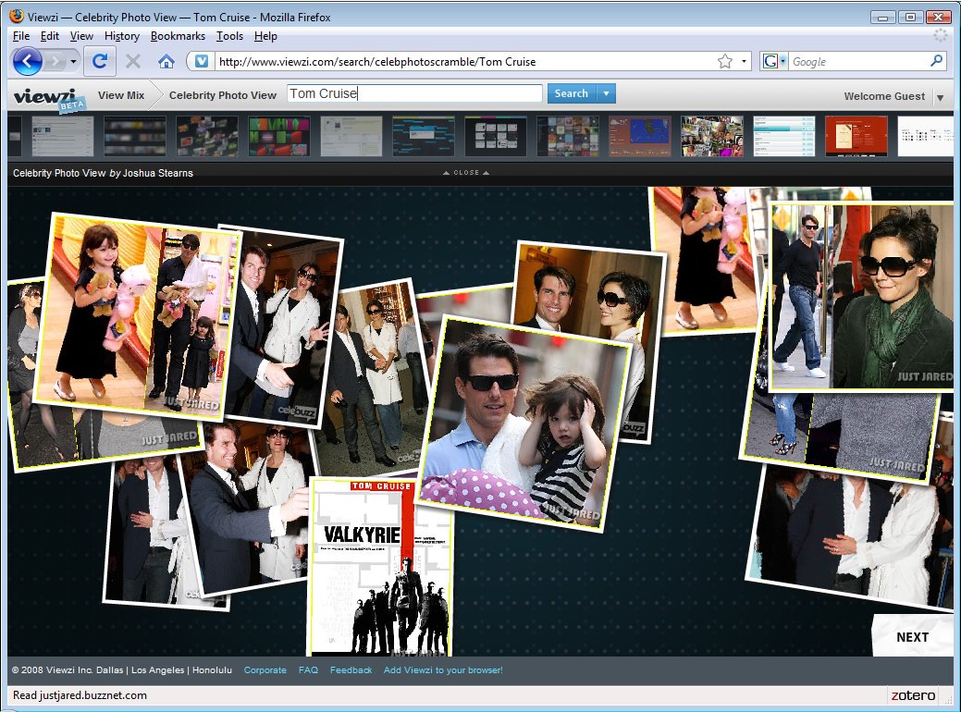Click the zotero status bar icon
The width and height of the screenshot is (961, 712).
[x=913, y=695]
